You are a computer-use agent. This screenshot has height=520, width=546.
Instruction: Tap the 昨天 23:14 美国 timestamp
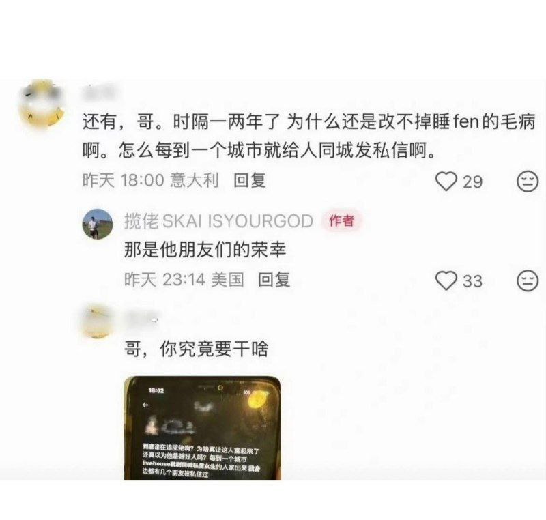point(184,280)
